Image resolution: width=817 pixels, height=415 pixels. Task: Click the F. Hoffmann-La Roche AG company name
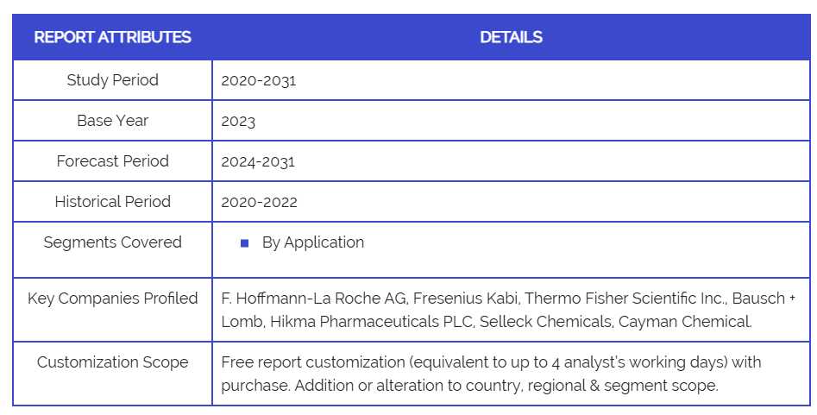coord(314,299)
